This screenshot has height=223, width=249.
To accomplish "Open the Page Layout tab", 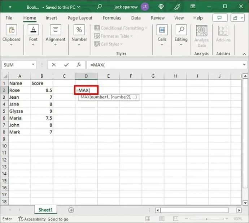I will point(80,18).
